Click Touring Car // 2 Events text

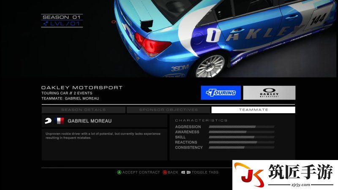click(67, 93)
